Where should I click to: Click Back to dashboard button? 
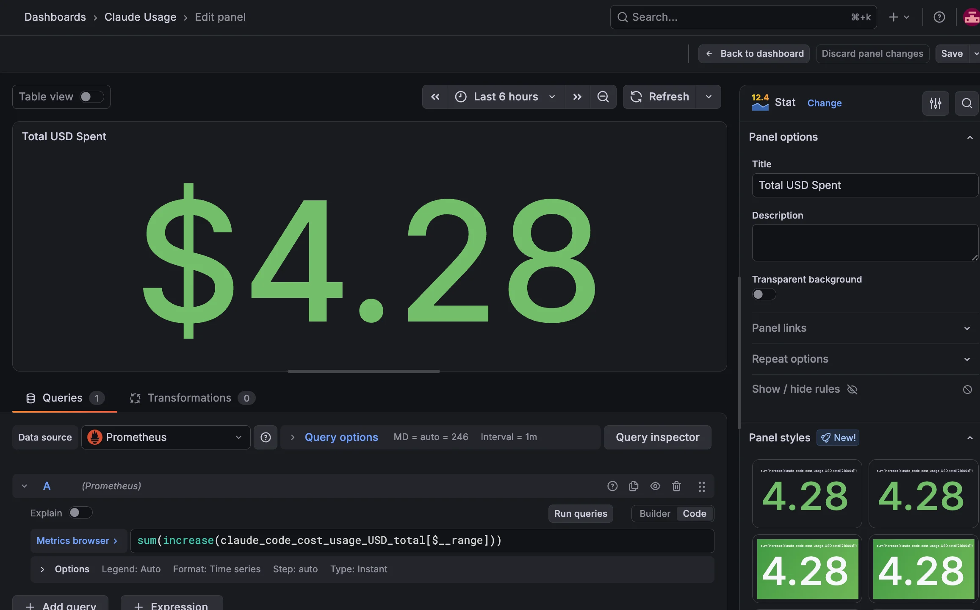[754, 54]
